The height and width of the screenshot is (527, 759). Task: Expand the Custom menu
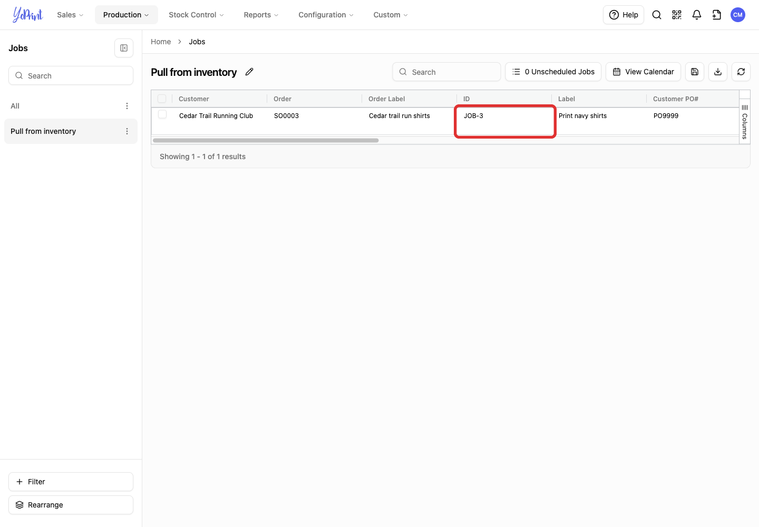click(x=391, y=15)
